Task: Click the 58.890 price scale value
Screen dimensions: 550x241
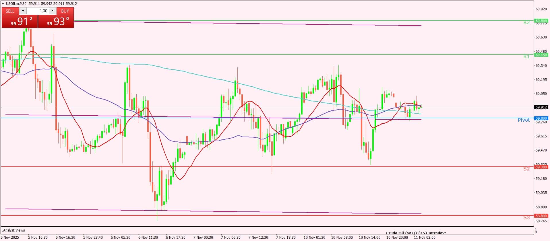Action: 541,207
